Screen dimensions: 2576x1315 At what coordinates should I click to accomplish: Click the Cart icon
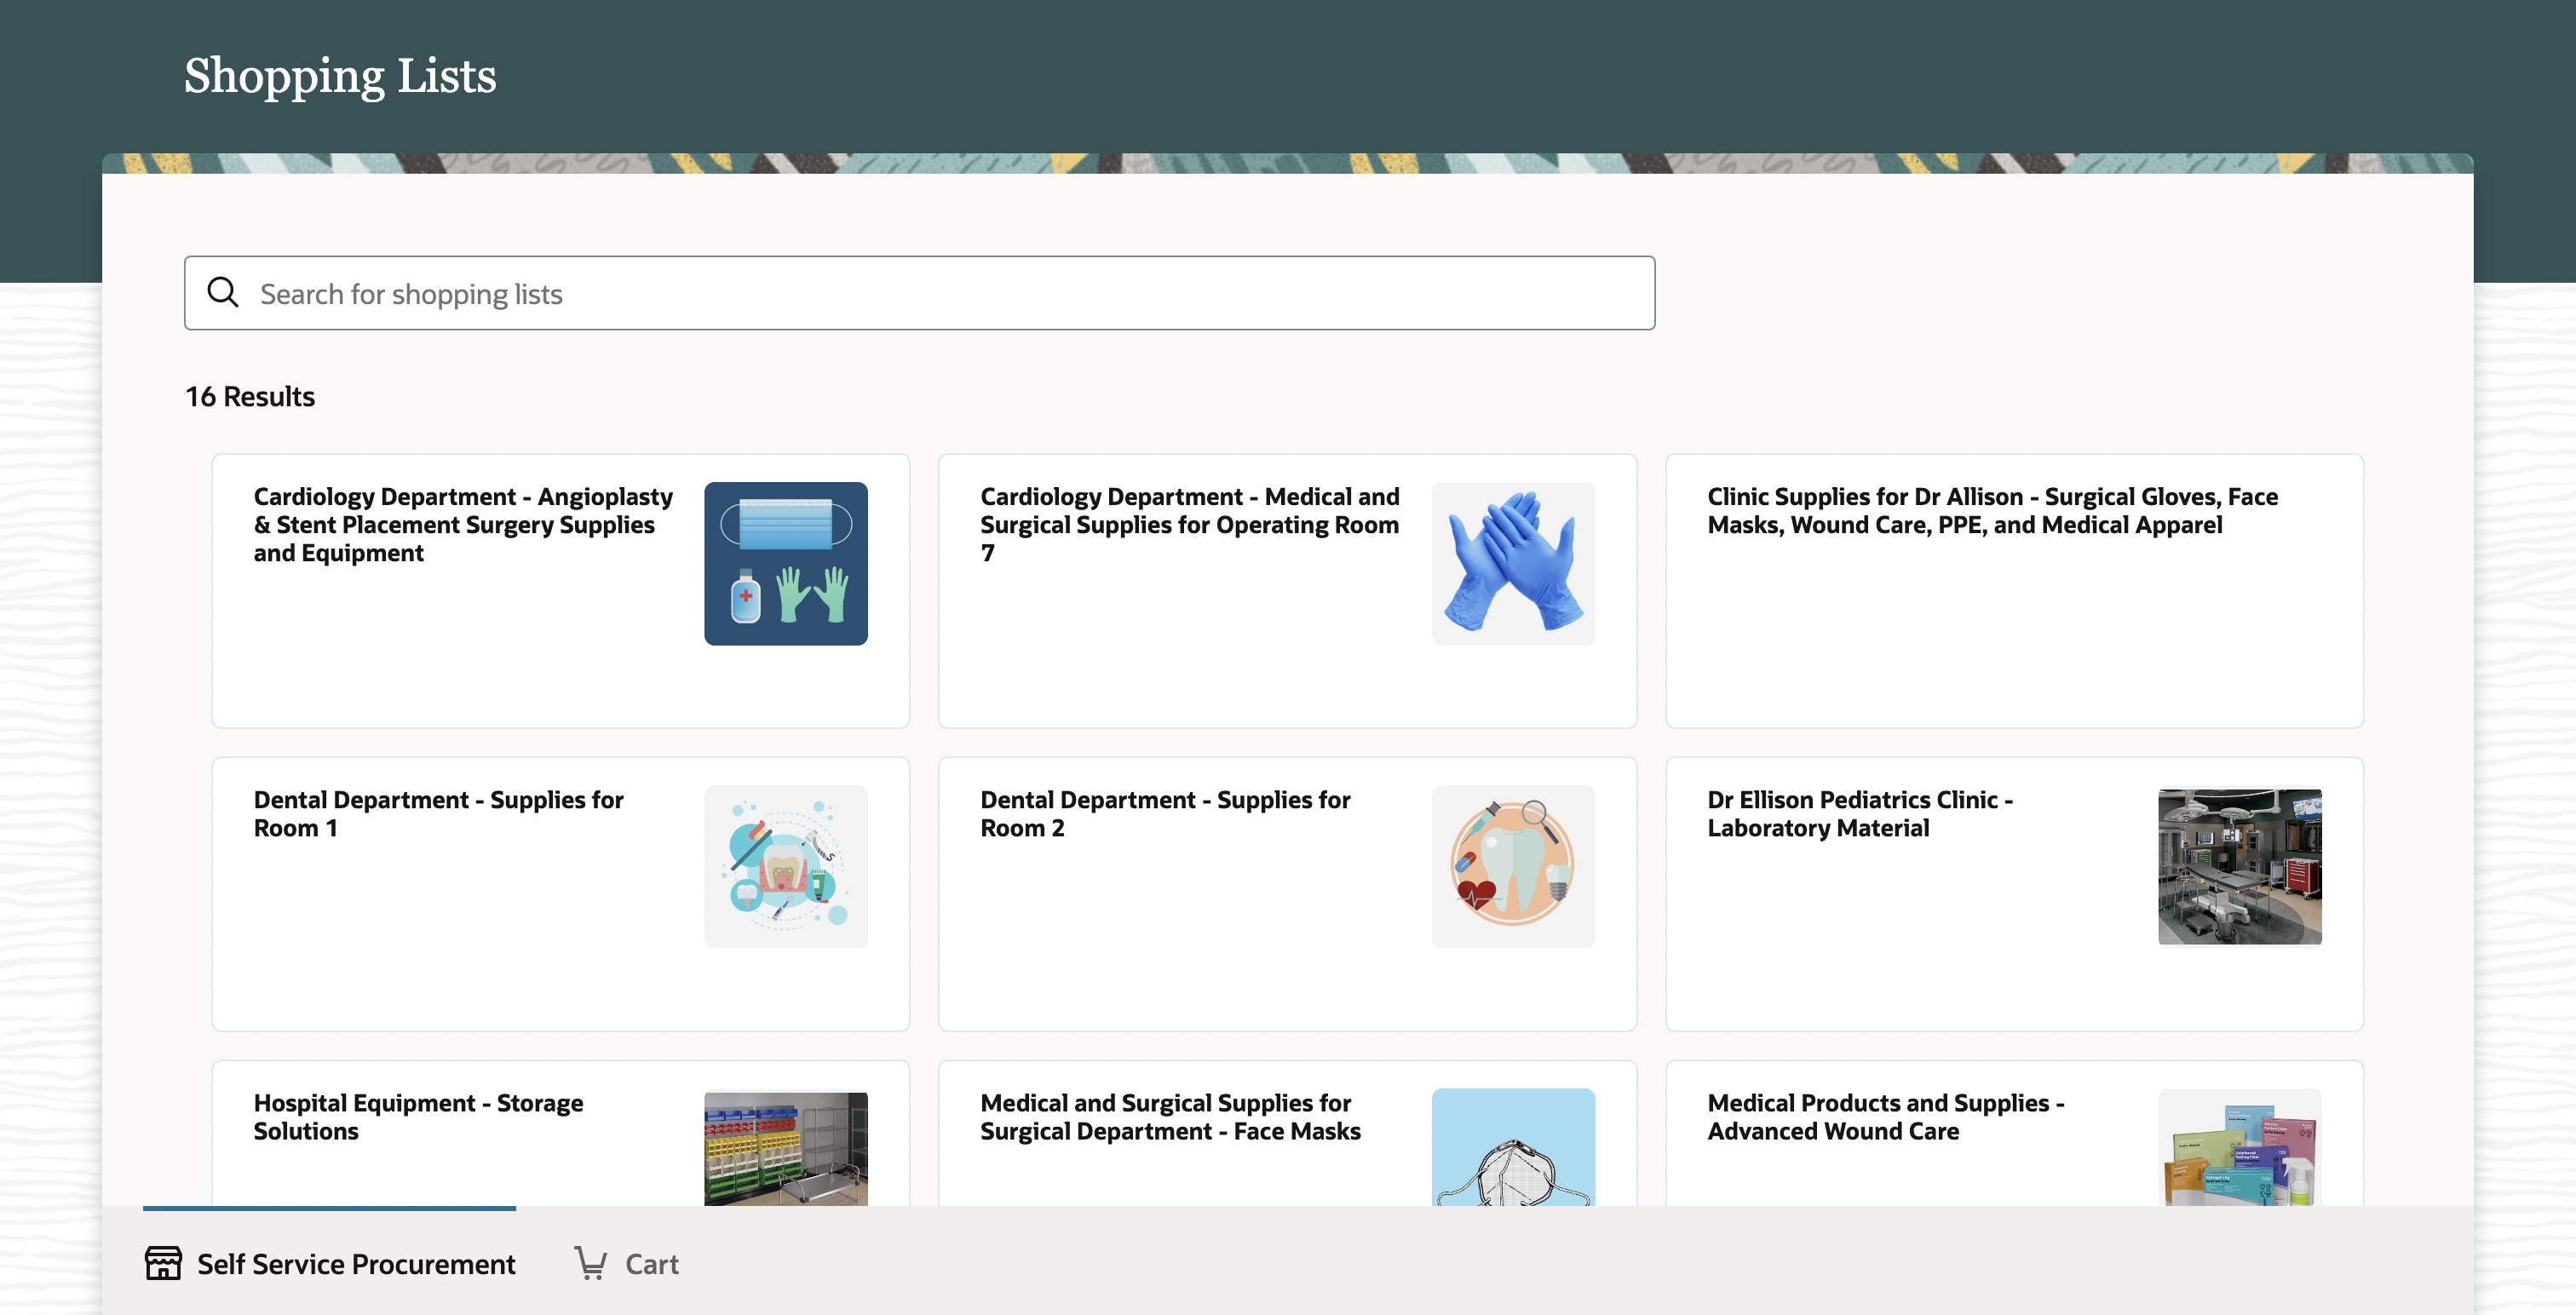[x=591, y=1263]
